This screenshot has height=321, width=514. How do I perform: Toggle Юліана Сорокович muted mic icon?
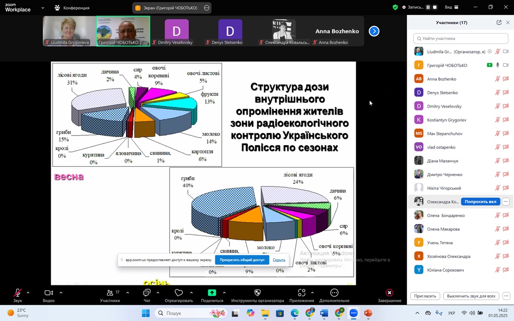(497, 270)
